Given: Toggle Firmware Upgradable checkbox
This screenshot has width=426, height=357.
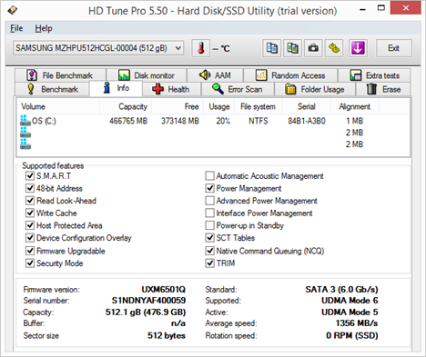Looking at the screenshot, I should tap(30, 251).
